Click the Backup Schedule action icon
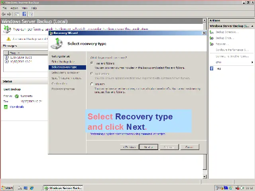 click(x=212, y=32)
